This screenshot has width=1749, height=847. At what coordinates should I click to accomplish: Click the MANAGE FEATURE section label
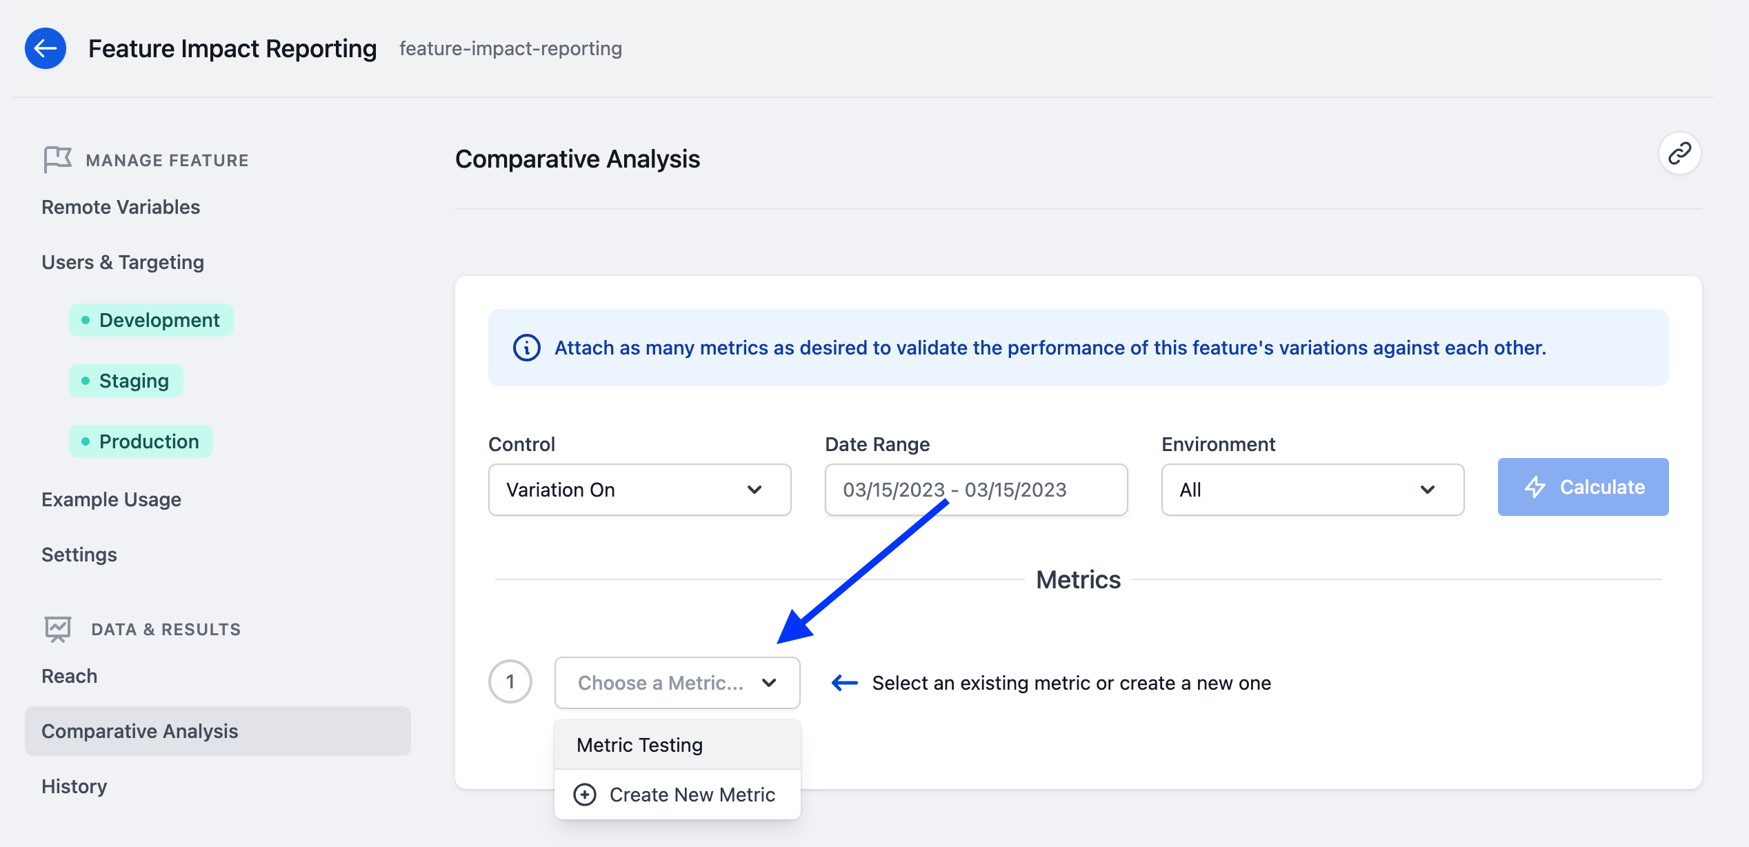(167, 160)
